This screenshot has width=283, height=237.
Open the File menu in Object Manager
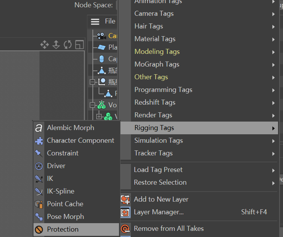(x=110, y=21)
